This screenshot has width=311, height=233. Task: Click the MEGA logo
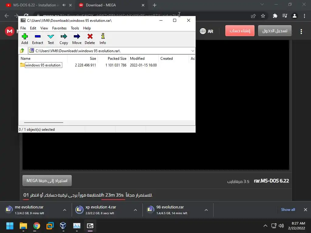(9, 31)
